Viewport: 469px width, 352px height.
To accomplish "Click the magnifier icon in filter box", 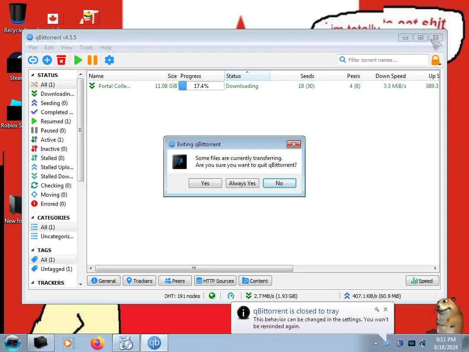I will click(x=343, y=60).
